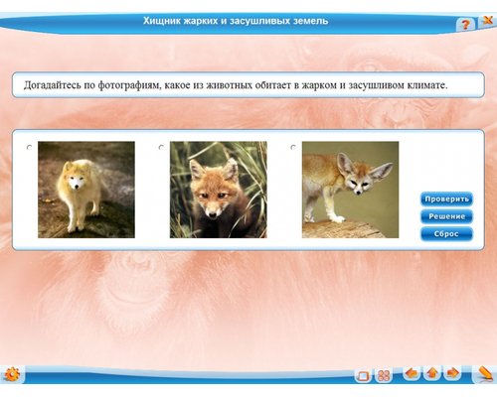The width and height of the screenshot is (497, 397).
Task: Go to previous slide with left arrow
Action: tap(412, 374)
